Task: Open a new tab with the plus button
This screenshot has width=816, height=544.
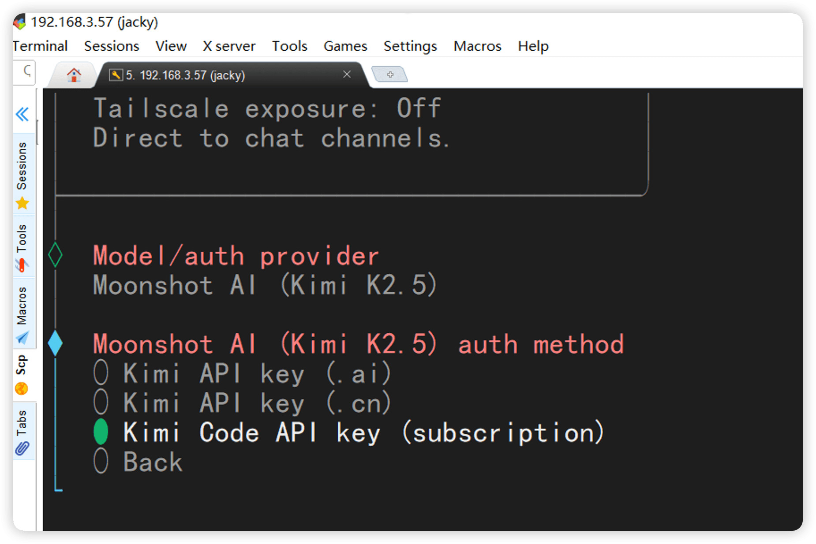Action: click(390, 74)
